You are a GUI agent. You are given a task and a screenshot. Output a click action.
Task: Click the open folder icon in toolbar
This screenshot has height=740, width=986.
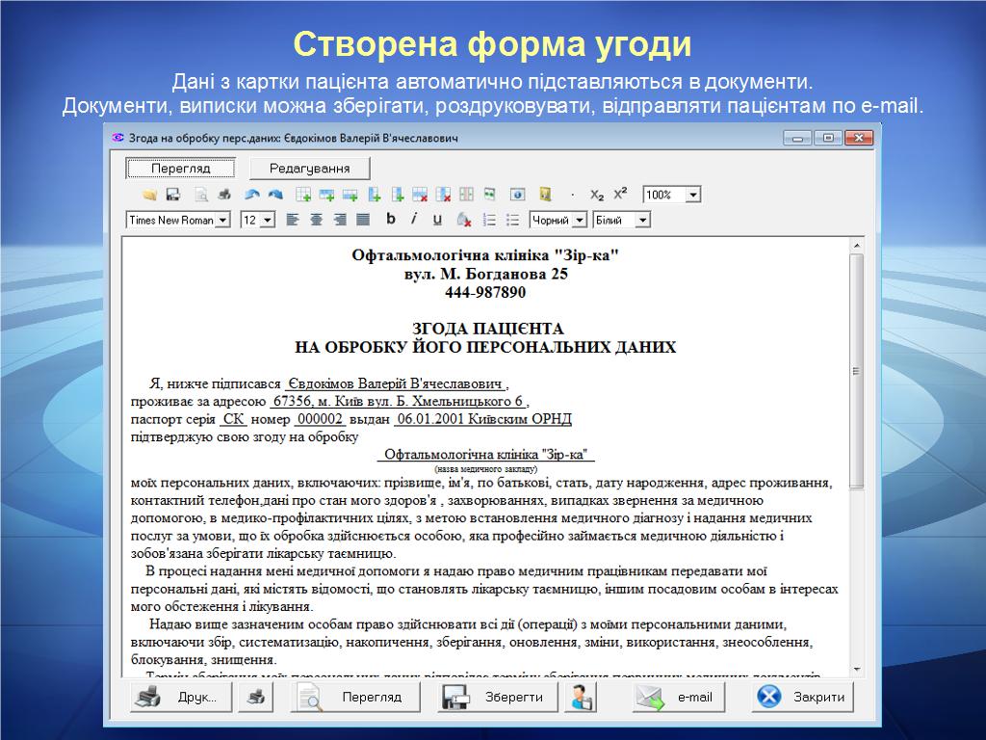[x=149, y=195]
